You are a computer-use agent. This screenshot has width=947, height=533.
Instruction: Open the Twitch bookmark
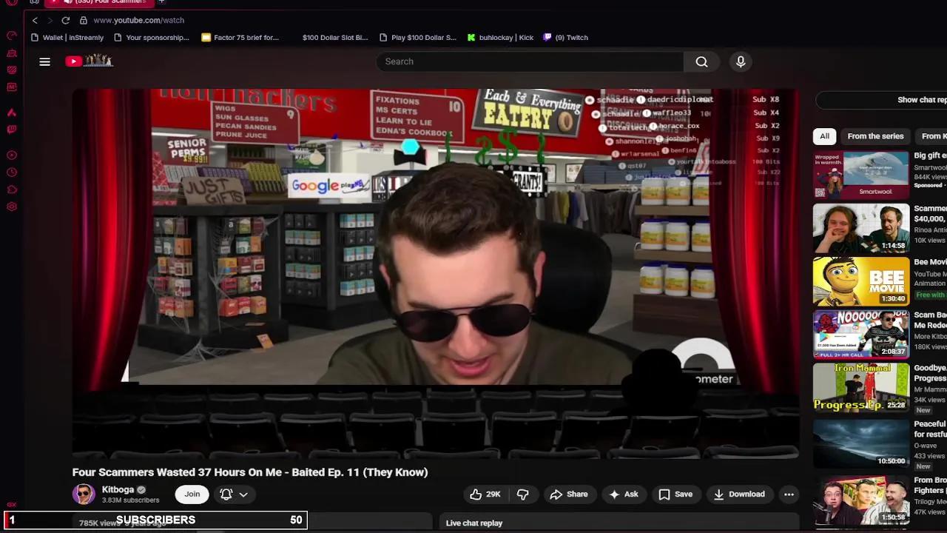click(566, 37)
